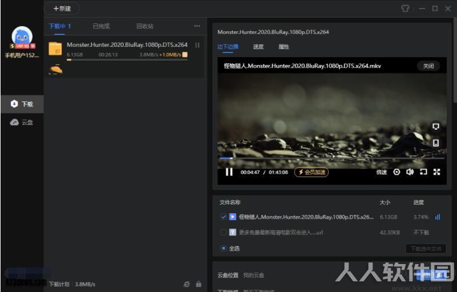Click the 进度 column header
This screenshot has height=292, width=457.
click(x=418, y=202)
